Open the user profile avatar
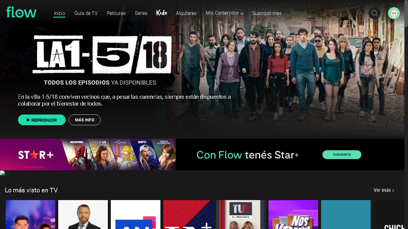 click(394, 13)
